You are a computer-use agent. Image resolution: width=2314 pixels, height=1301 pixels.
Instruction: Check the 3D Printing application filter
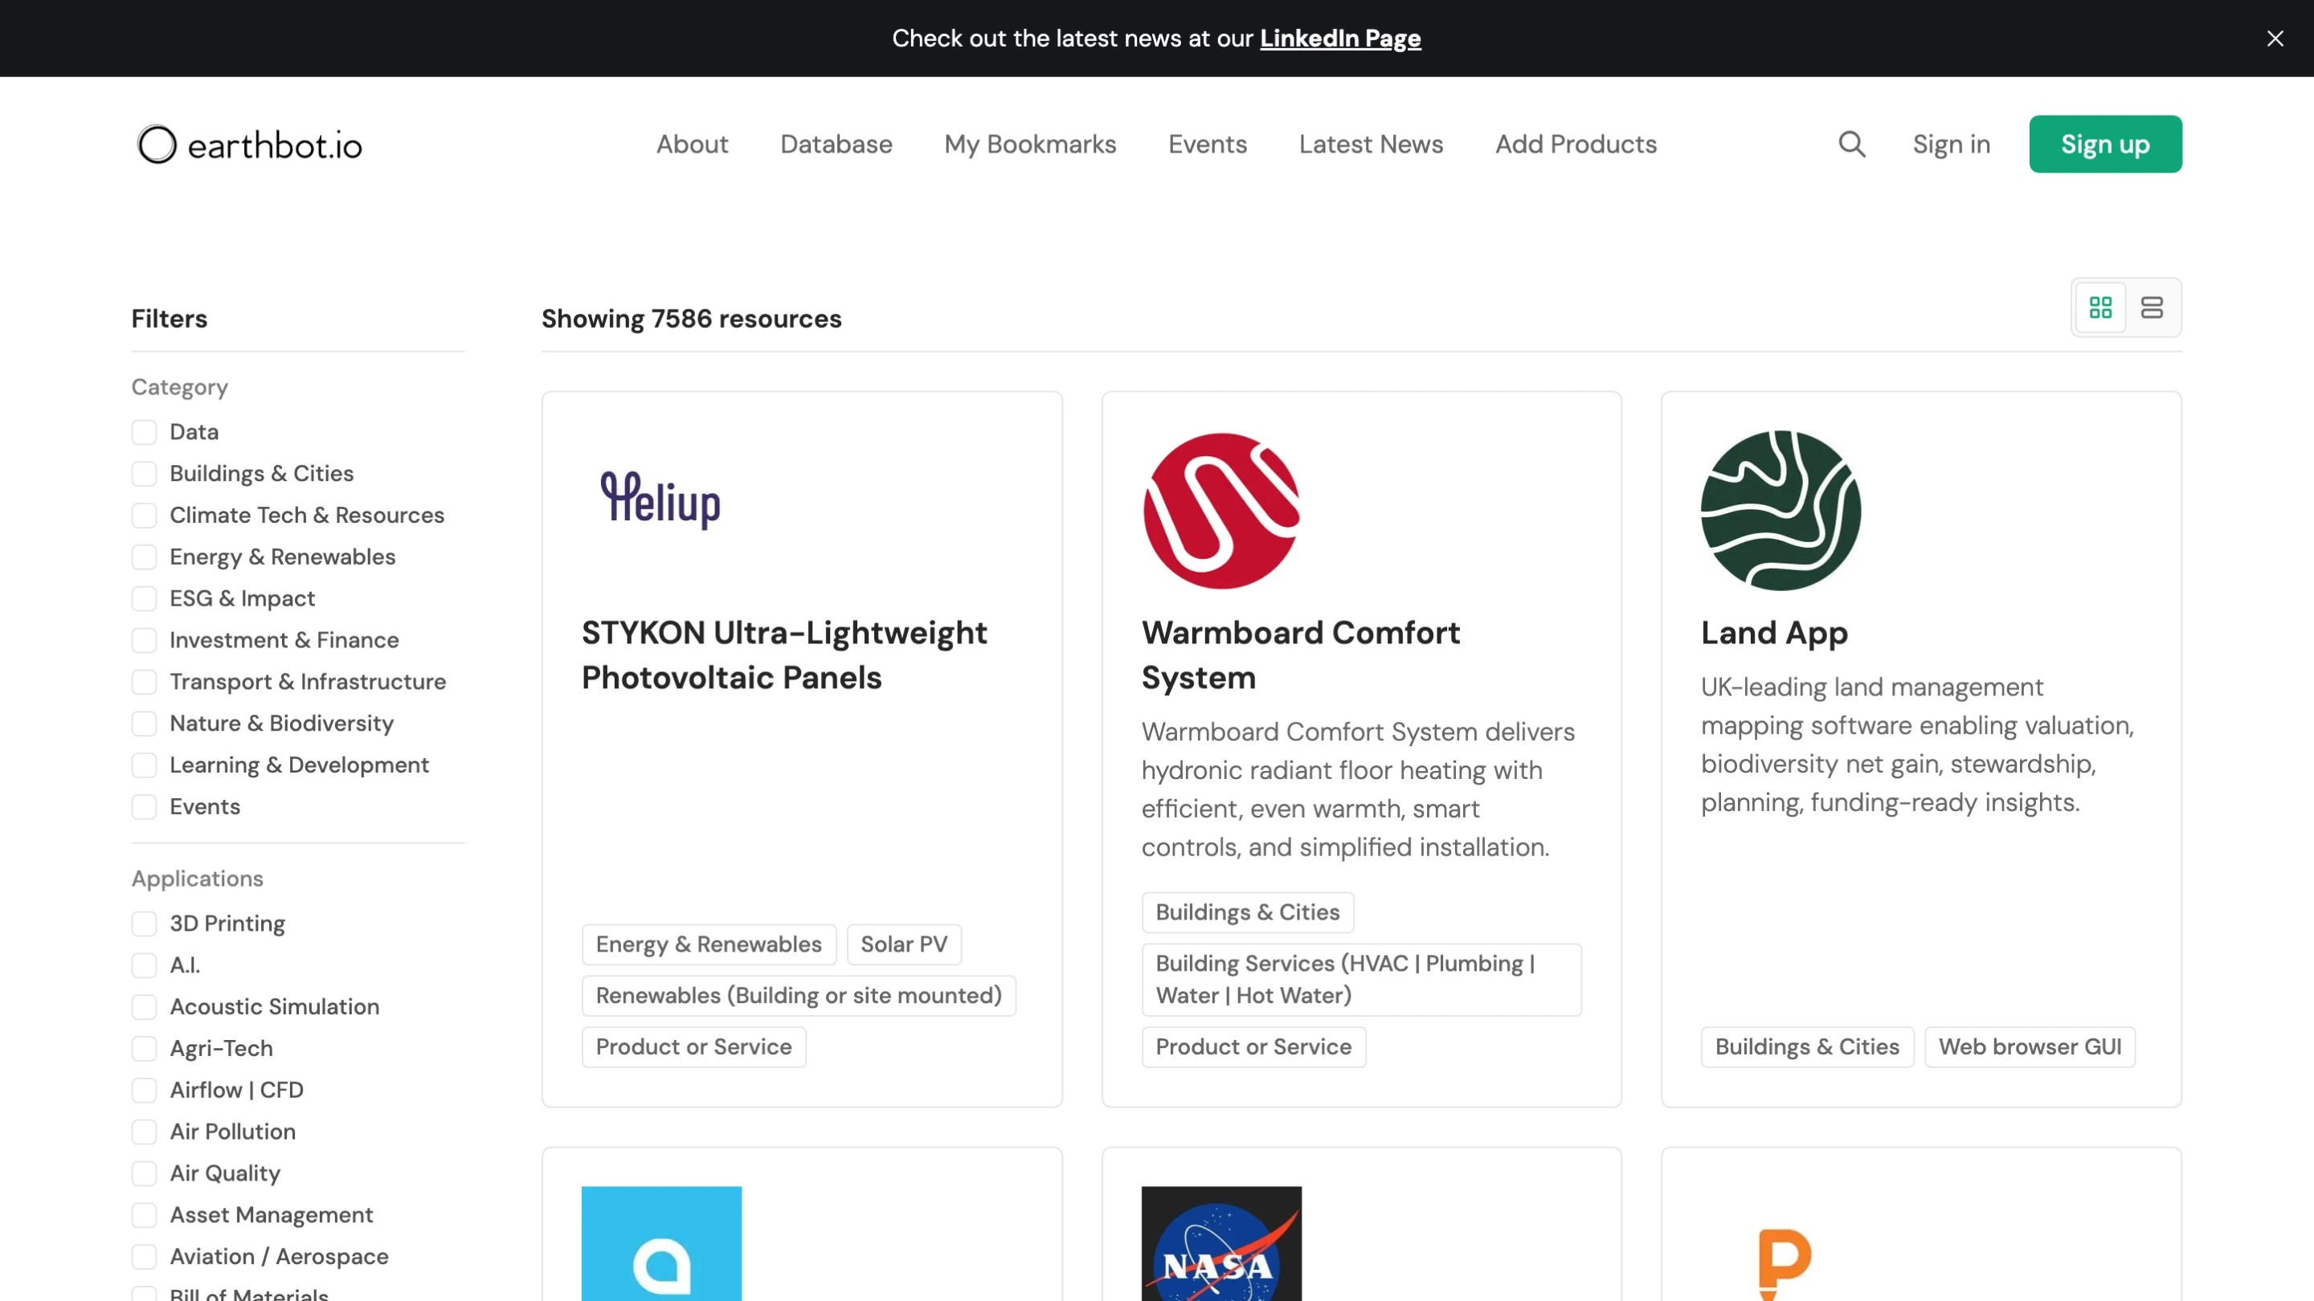(x=144, y=924)
